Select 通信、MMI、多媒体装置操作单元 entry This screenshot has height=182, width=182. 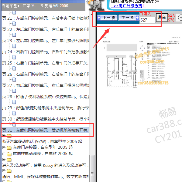tap(45, 177)
